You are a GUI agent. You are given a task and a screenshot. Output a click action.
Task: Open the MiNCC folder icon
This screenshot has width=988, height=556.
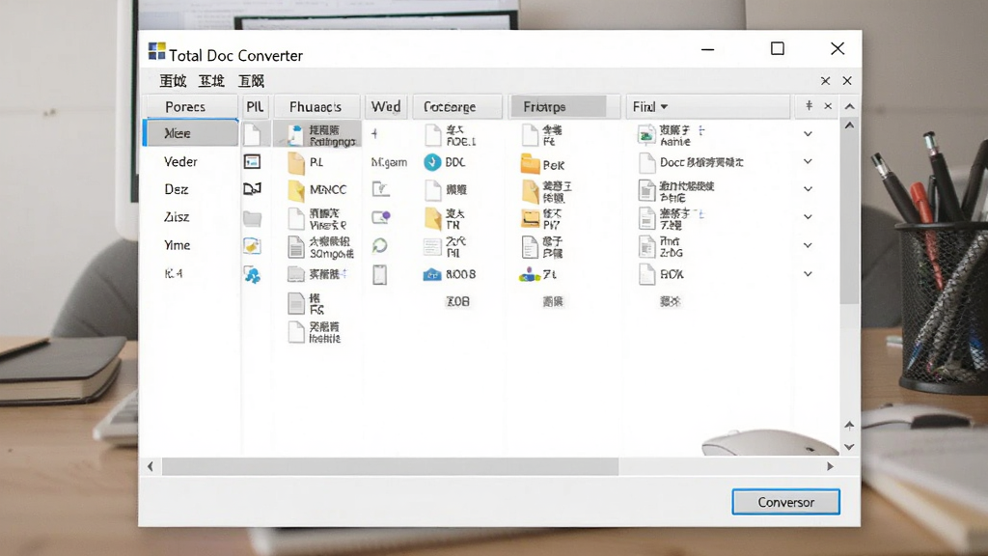(296, 190)
